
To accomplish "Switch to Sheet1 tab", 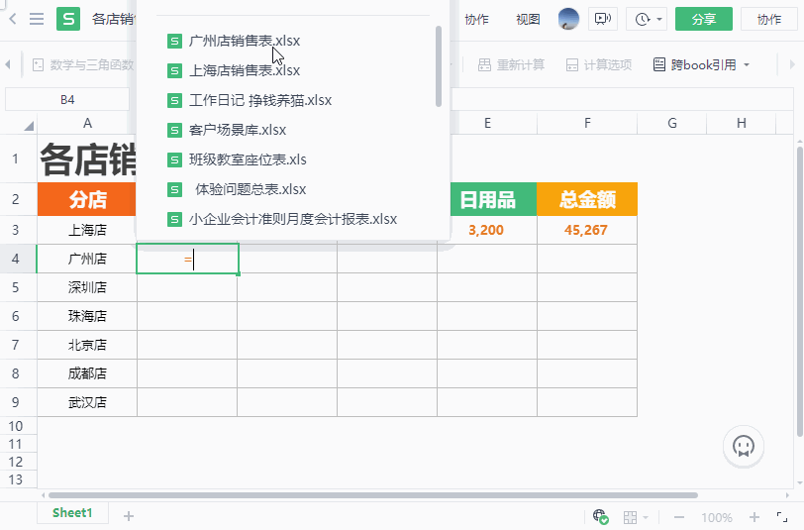I will [72, 513].
